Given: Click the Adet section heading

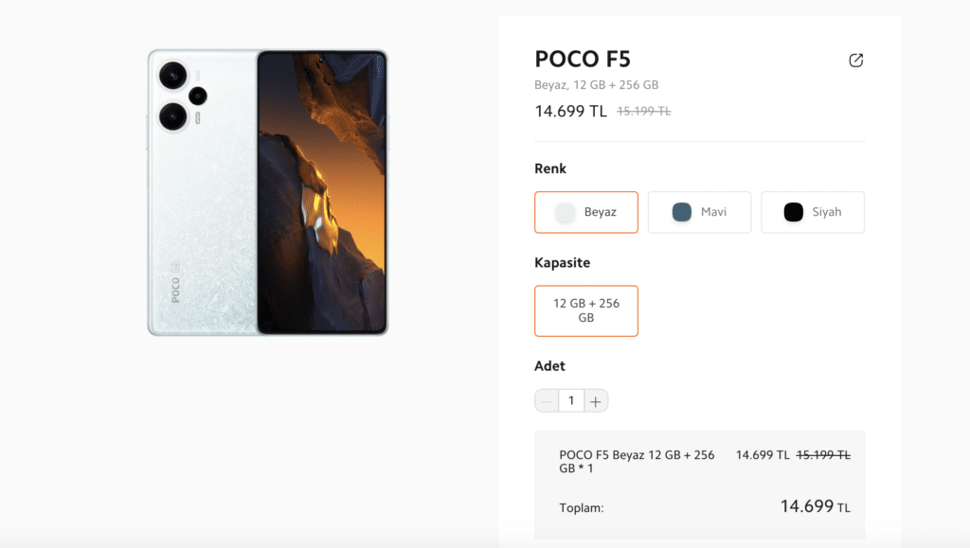Looking at the screenshot, I should [548, 365].
